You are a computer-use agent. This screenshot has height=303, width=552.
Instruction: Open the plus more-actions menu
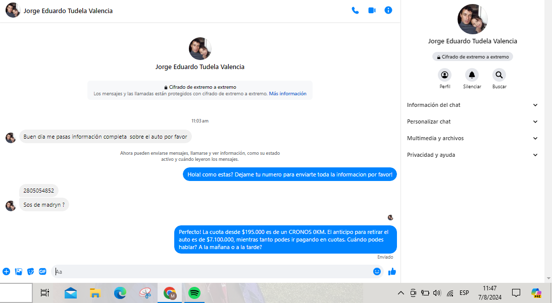pyautogui.click(x=7, y=271)
